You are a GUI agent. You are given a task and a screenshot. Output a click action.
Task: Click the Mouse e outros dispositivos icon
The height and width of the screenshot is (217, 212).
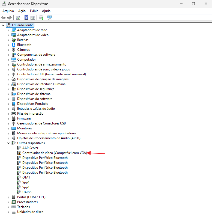[x=14, y=133]
